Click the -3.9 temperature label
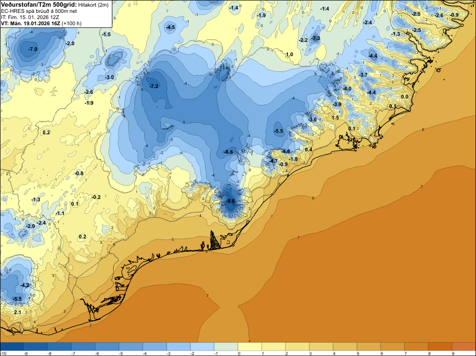Screen dimensions: 476x356 (337, 104)
